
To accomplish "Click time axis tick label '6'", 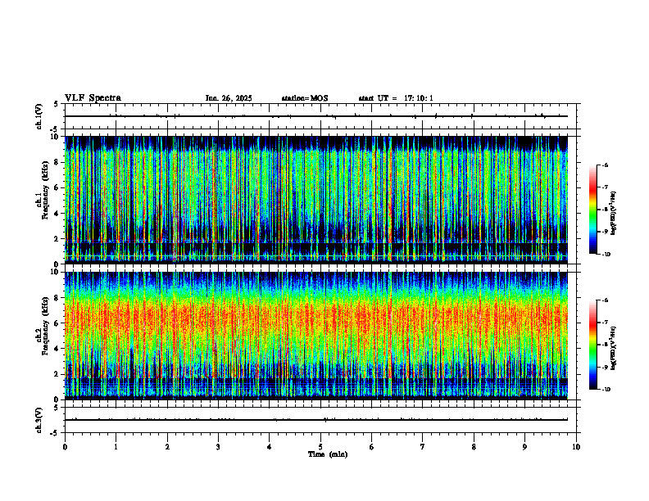I will pyautogui.click(x=372, y=447).
